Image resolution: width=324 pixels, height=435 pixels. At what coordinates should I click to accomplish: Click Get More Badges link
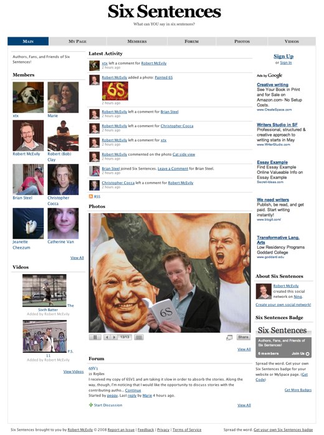[298, 390]
